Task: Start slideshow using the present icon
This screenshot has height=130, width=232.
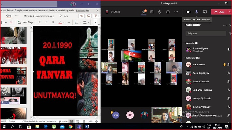Action: click(x=96, y=16)
